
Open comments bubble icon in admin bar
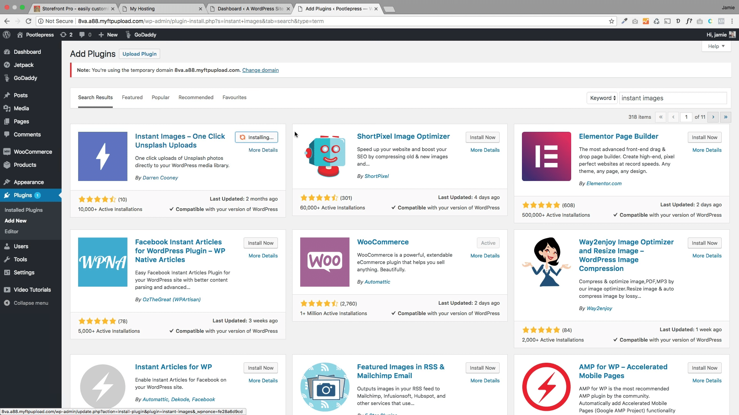(85, 35)
